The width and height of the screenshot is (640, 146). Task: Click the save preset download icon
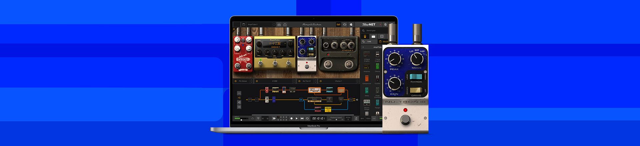279,25
